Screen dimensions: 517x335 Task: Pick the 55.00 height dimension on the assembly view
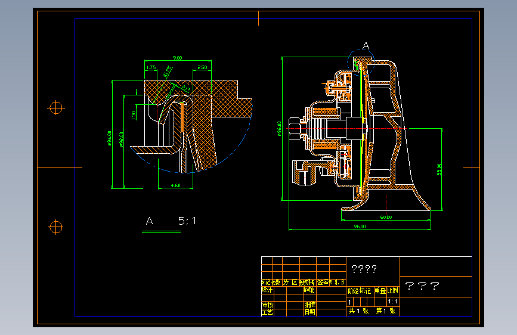[439, 169]
